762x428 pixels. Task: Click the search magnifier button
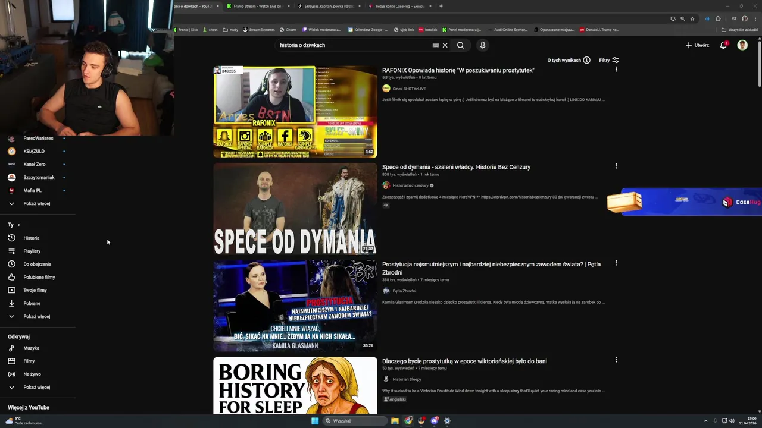(x=460, y=45)
